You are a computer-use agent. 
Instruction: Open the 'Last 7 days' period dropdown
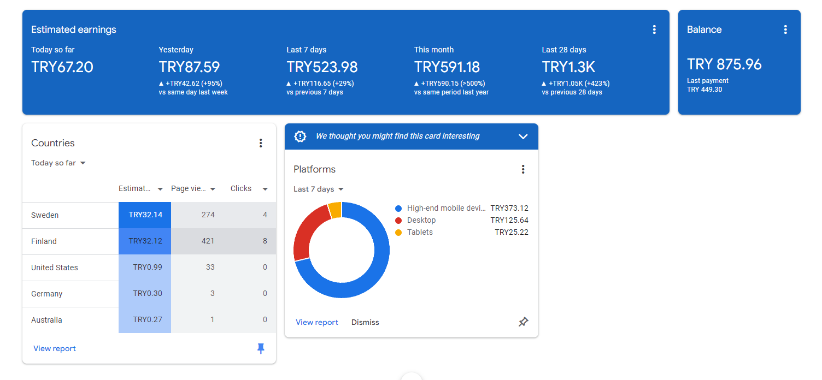click(x=319, y=189)
